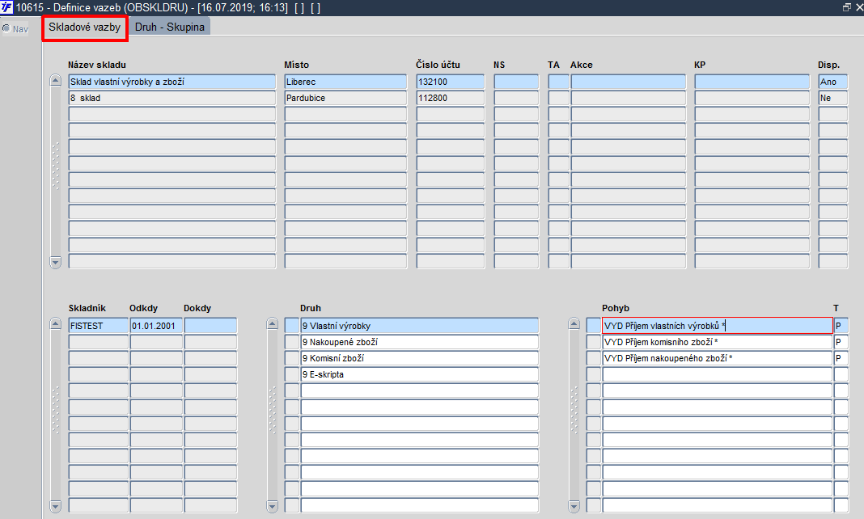Click the 'Skladník' column header

[87, 308]
